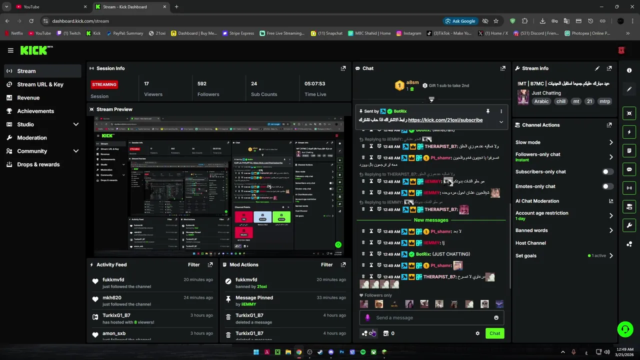Click the Ask Google button
This screenshot has height=360, width=640.
tap(460, 21)
